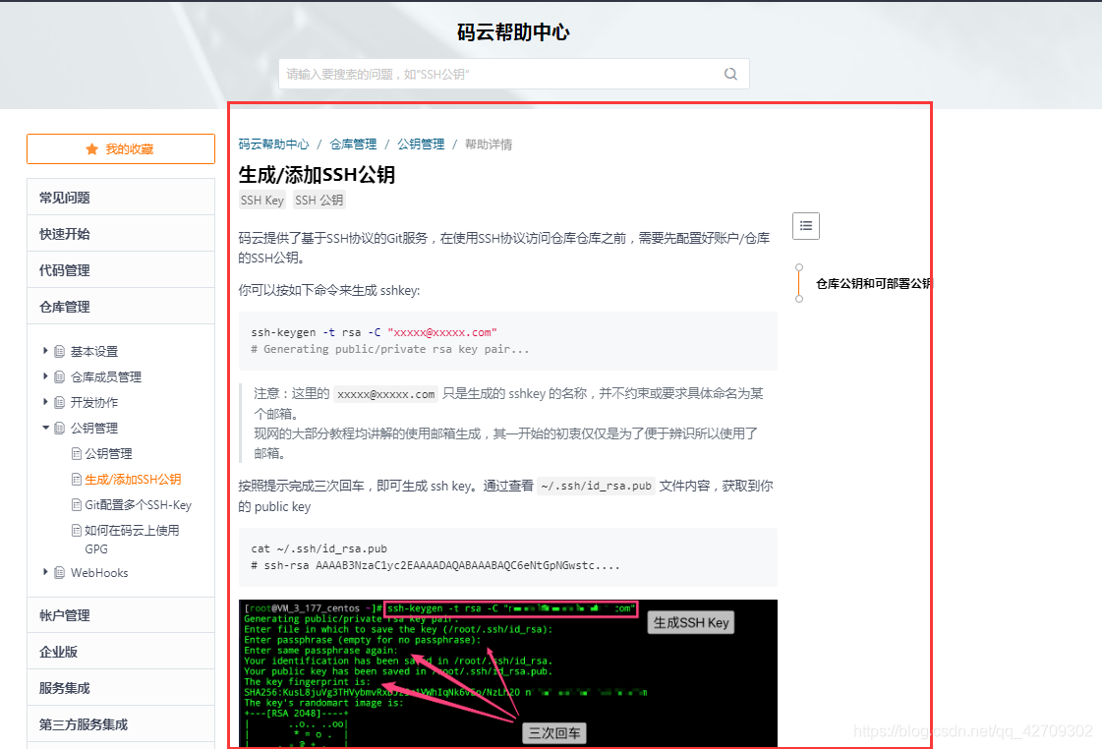Expand the 仓库成员管理 tree arrow

(x=45, y=376)
